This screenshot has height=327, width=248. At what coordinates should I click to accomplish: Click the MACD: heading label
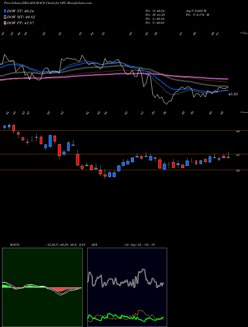tap(15, 245)
